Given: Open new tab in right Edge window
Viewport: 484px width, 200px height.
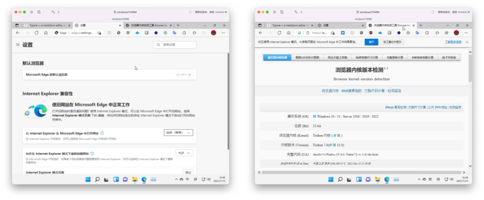Looking at the screenshot, I should tap(421, 25).
